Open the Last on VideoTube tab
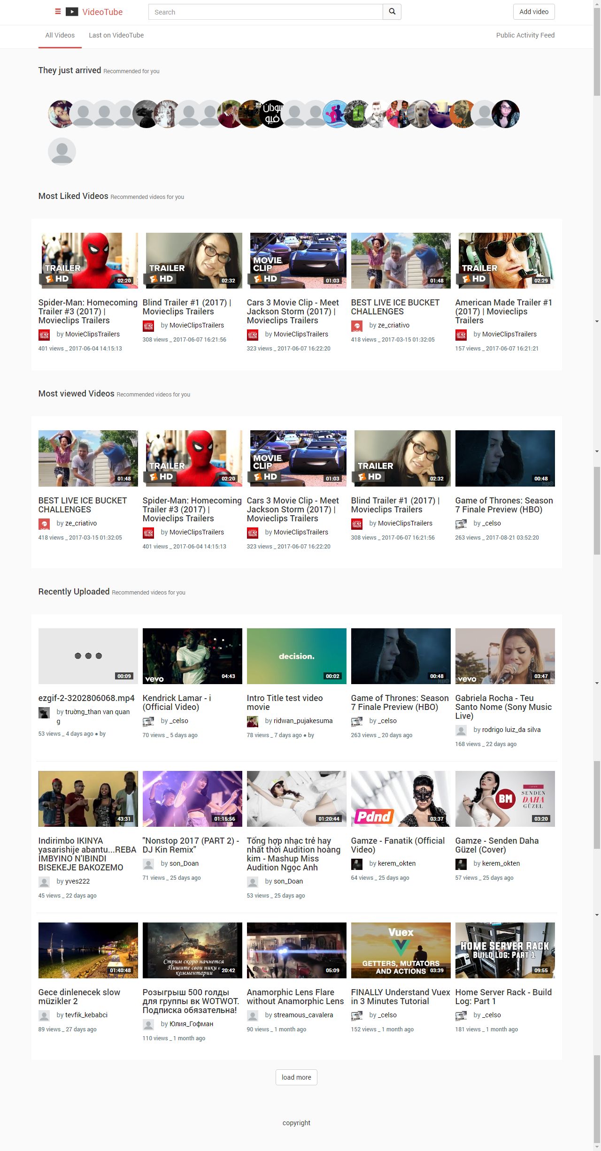This screenshot has height=1151, width=601. point(116,35)
